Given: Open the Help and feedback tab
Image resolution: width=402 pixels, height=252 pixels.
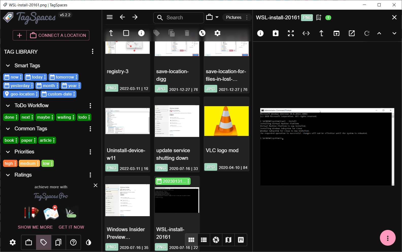Looking at the screenshot, I should click(x=73, y=242).
